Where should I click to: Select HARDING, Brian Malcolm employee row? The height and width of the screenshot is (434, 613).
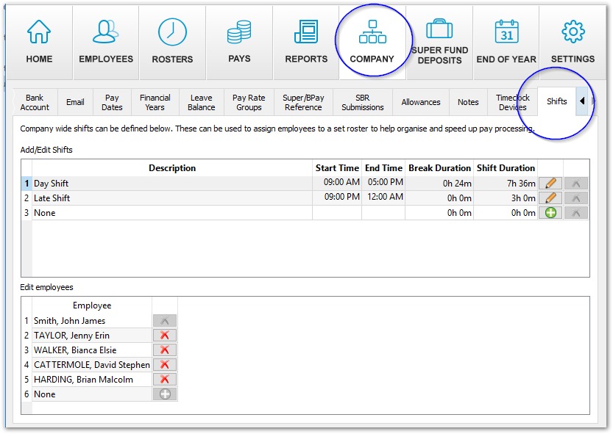point(92,380)
